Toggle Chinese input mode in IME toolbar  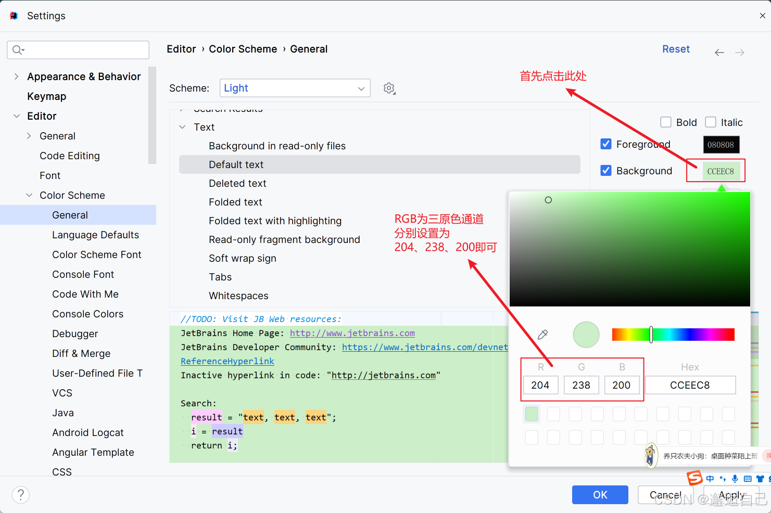pyautogui.click(x=710, y=479)
